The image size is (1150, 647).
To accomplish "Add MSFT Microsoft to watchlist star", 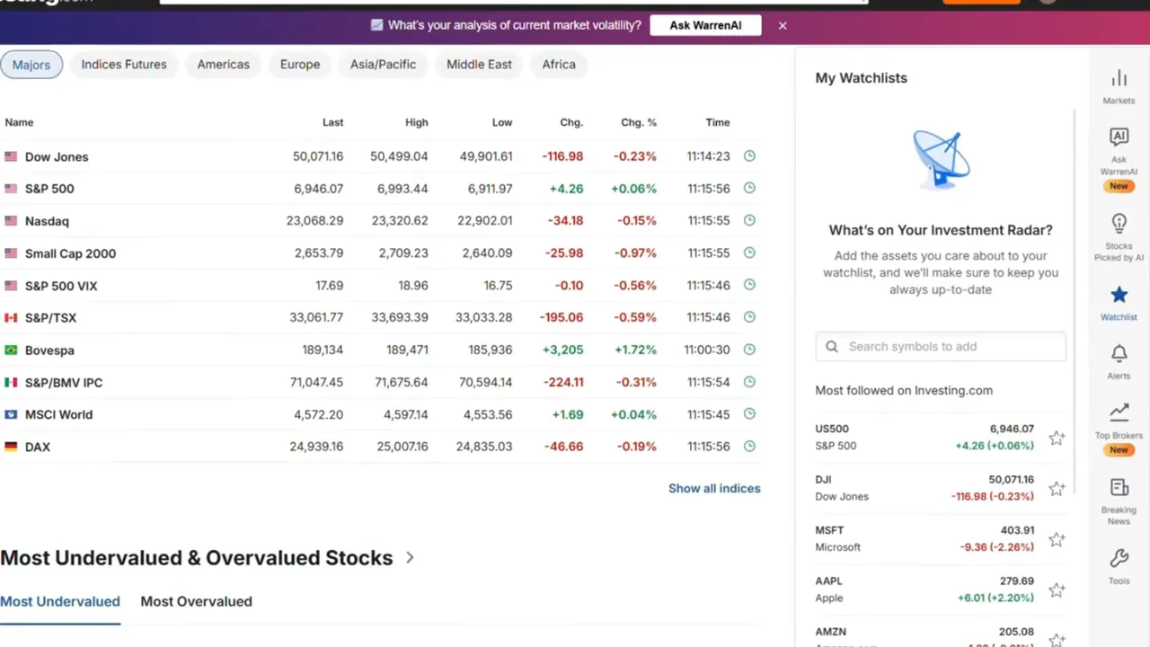I will (x=1057, y=539).
